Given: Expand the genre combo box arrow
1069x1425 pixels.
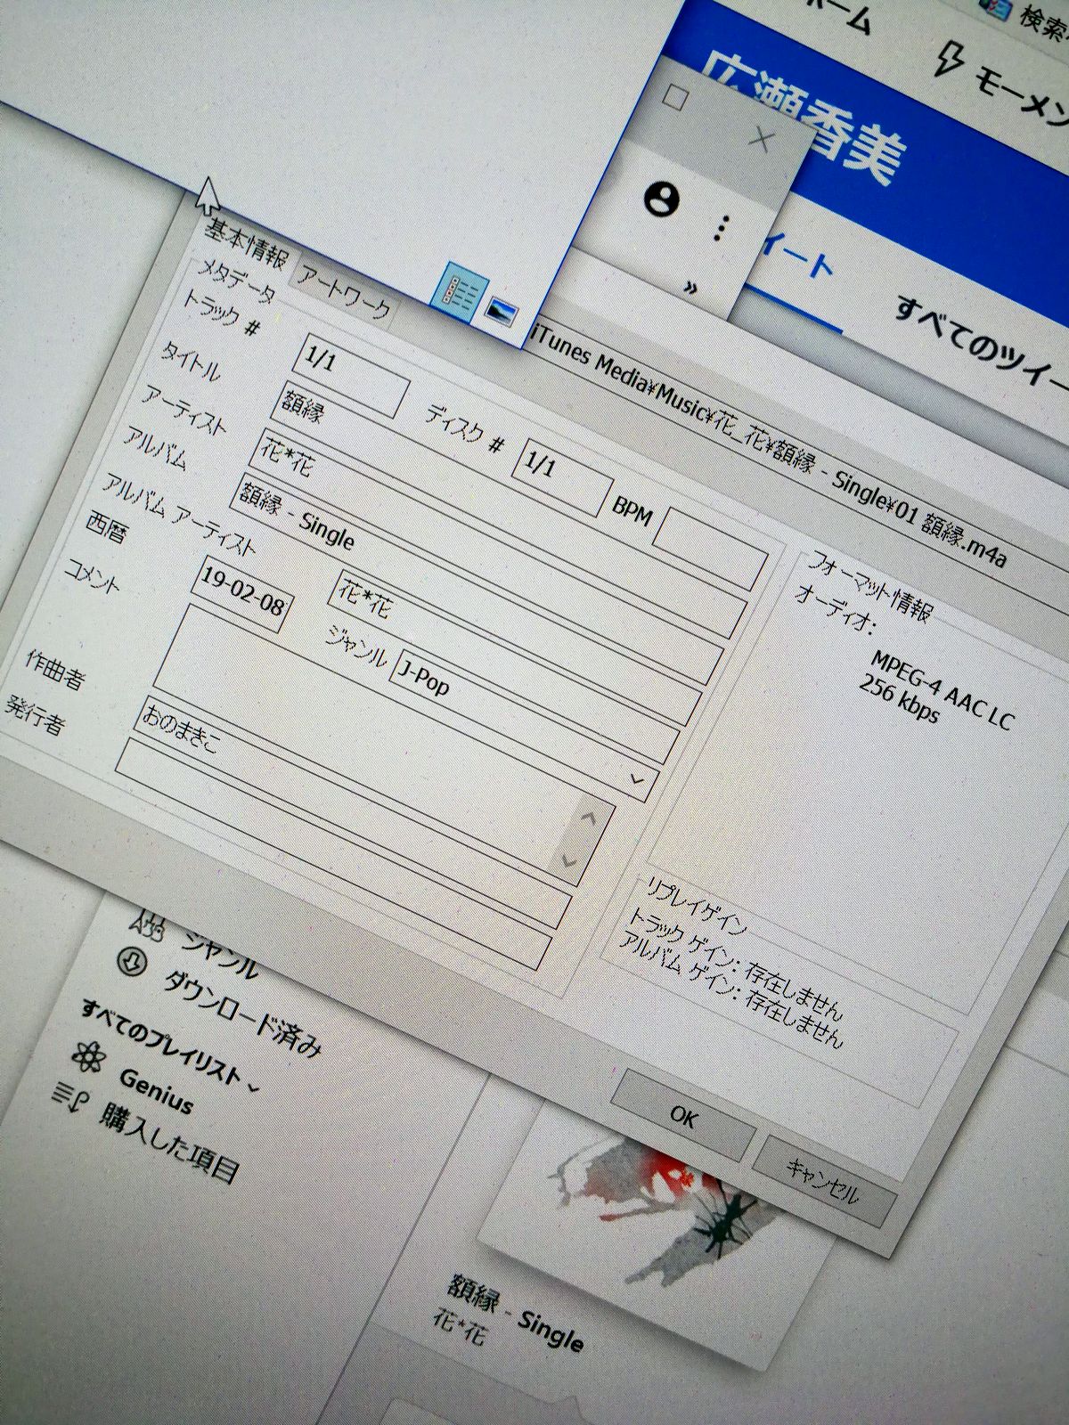Looking at the screenshot, I should [638, 780].
